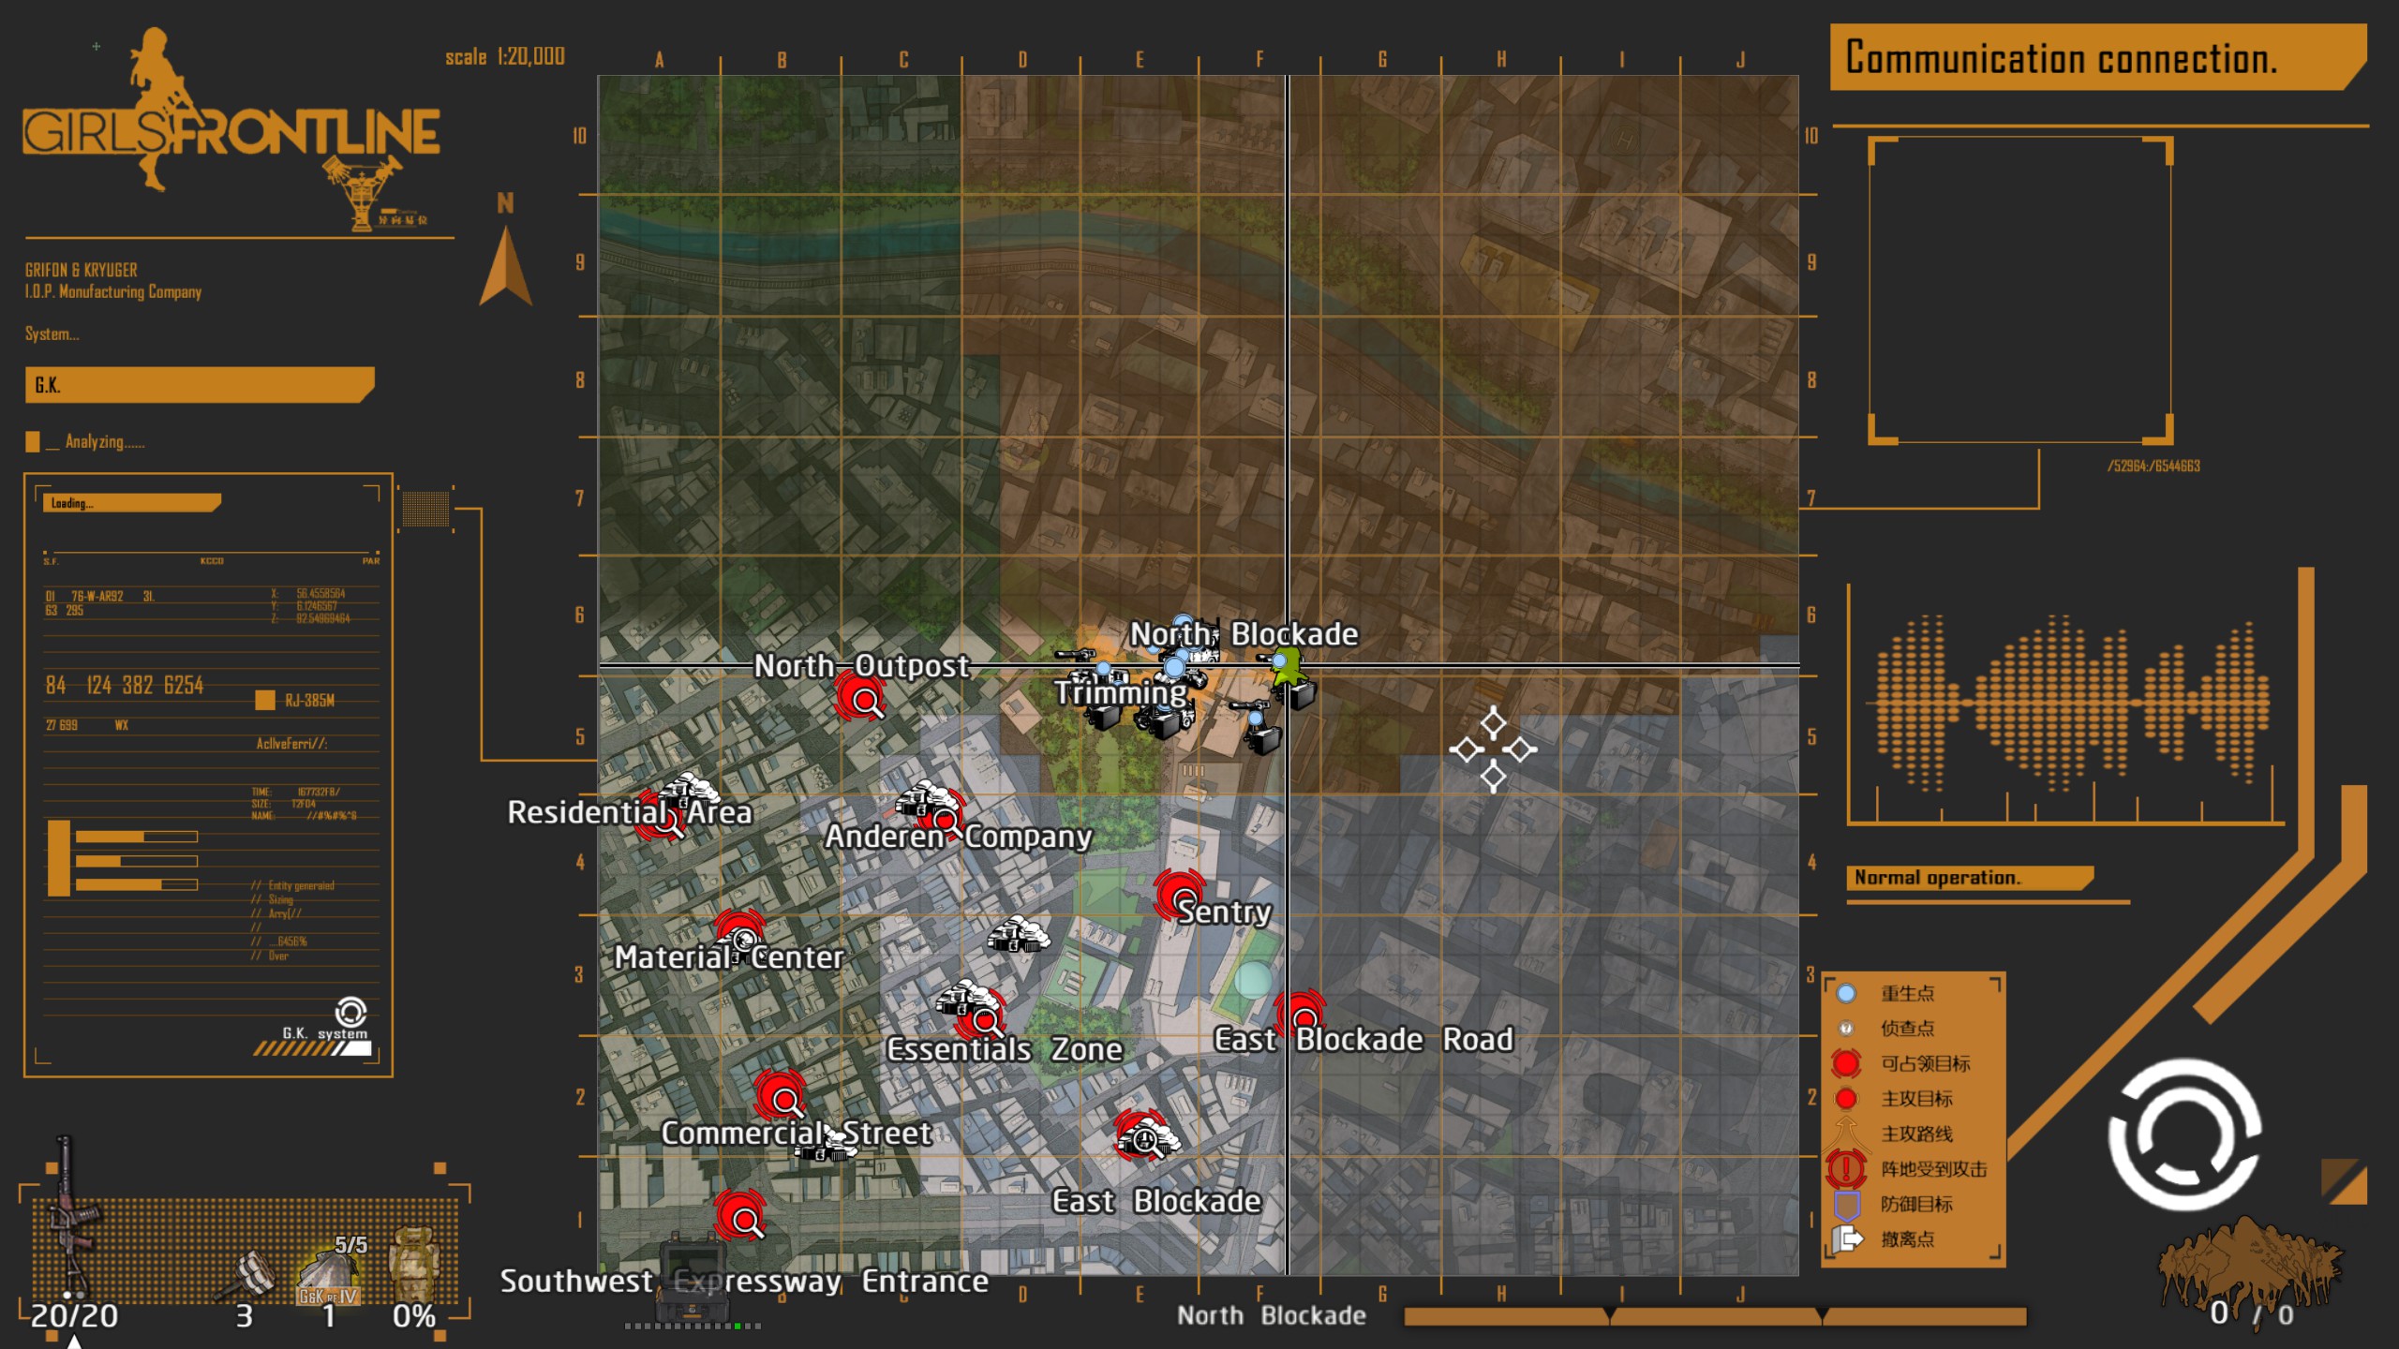Image resolution: width=2399 pixels, height=1349 pixels.
Task: Click the Commercial Street objective marker
Action: (781, 1095)
